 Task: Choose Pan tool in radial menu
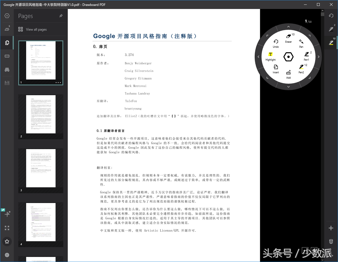click(301, 44)
